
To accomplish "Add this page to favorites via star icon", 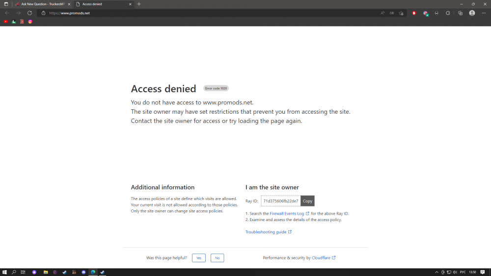I will [401, 13].
